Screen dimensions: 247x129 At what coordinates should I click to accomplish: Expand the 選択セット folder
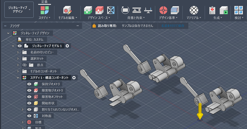[18, 59]
